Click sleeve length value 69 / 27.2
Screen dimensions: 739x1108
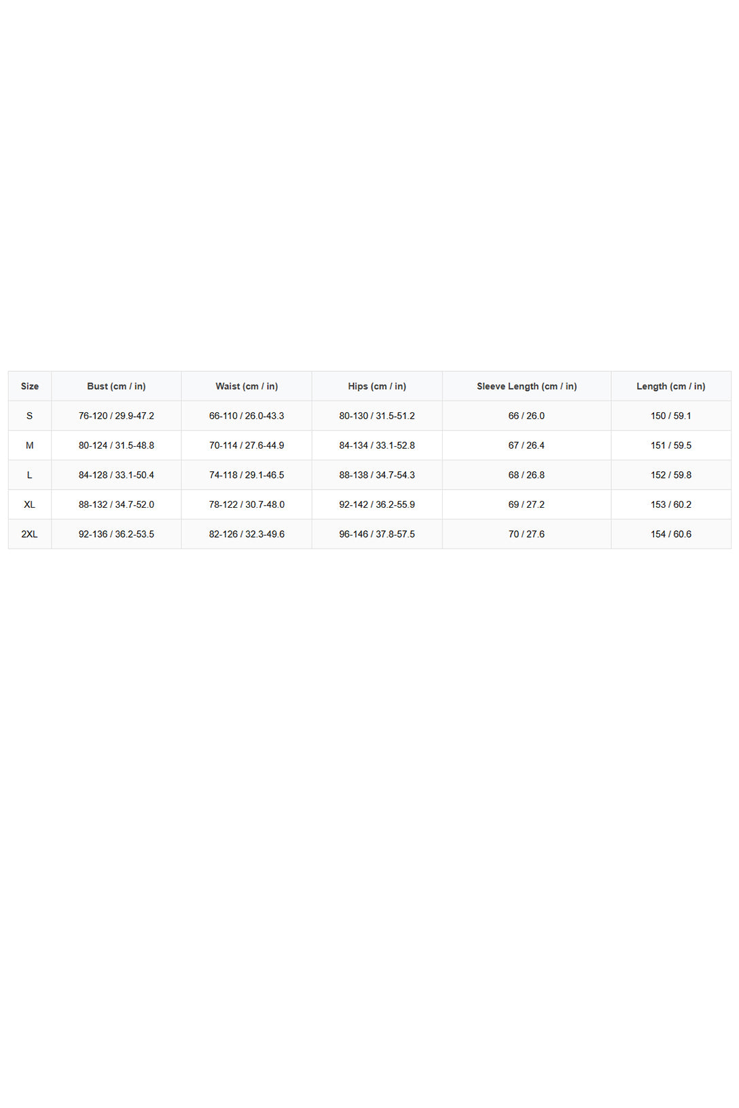tap(526, 504)
